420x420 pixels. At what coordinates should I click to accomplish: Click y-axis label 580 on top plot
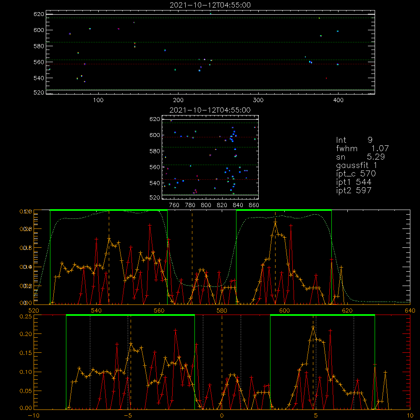pos(39,46)
